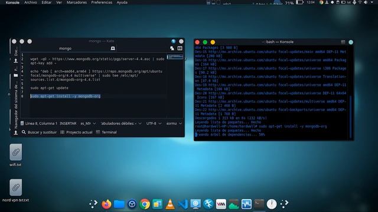This screenshot has height=212, width=378.
Task: Launch the blue bird app in dock
Action: tap(208, 204)
